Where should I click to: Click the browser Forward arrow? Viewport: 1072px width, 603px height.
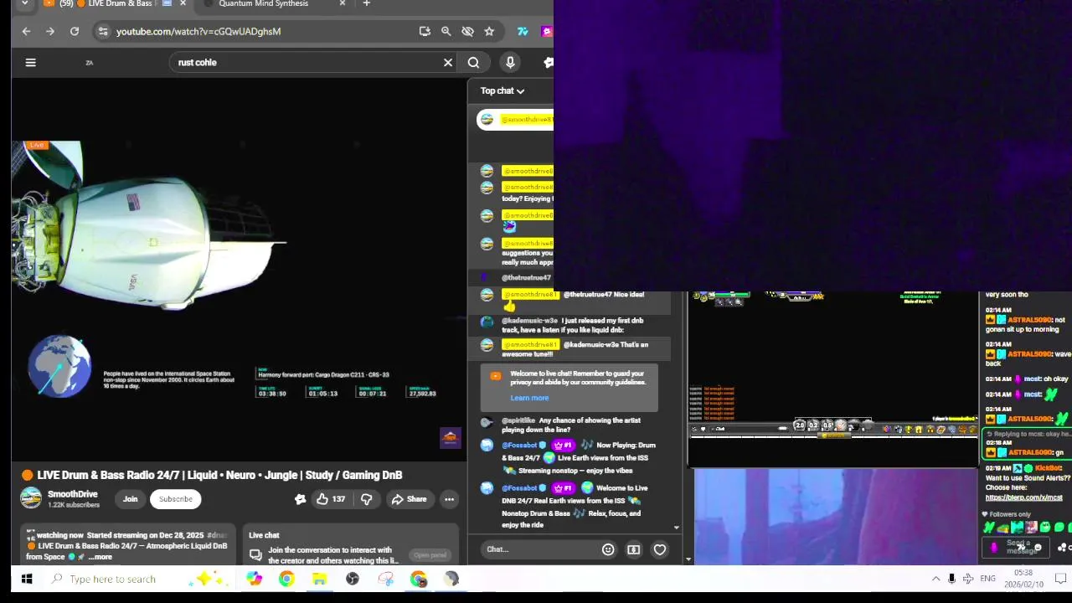pyautogui.click(x=50, y=32)
